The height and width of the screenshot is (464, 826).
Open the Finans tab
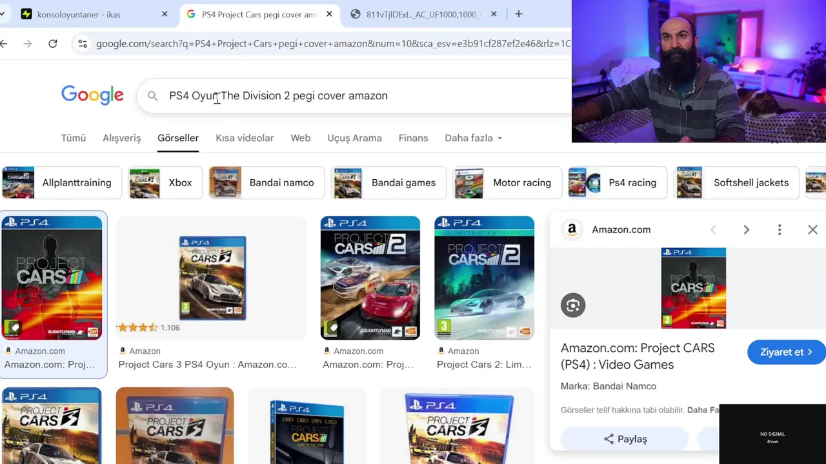tap(413, 138)
